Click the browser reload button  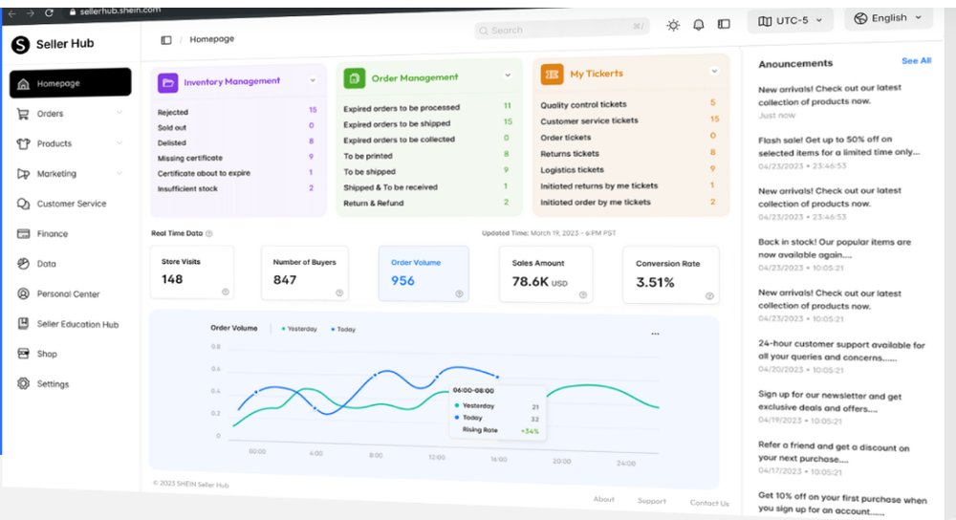(x=50, y=12)
